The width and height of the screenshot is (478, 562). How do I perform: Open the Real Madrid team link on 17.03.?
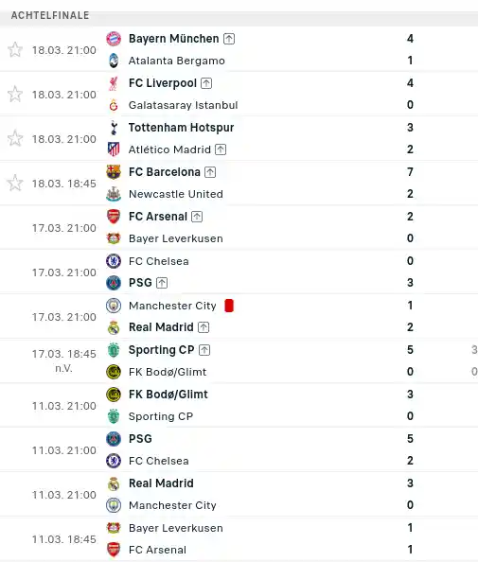point(161,327)
